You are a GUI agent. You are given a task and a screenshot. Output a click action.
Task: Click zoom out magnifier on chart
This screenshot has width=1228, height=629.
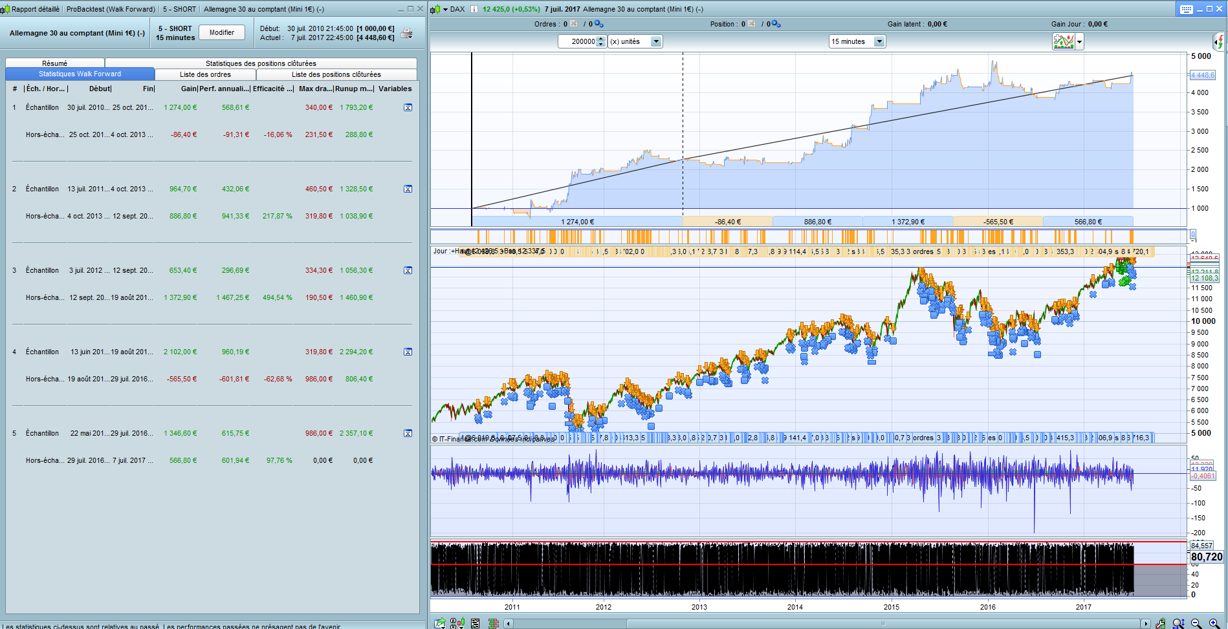1196,623
